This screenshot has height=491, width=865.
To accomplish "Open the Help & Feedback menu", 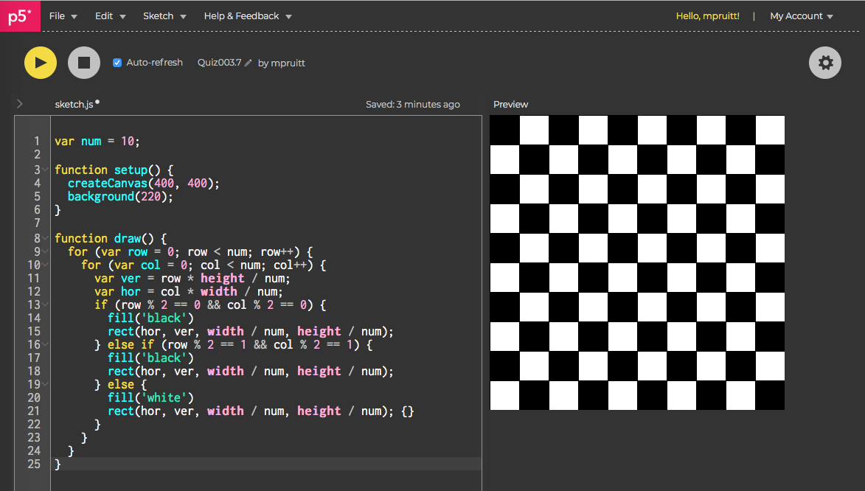I will pyautogui.click(x=248, y=16).
